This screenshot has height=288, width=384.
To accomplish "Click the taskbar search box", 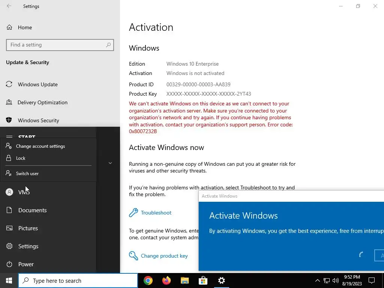I will [x=78, y=280].
